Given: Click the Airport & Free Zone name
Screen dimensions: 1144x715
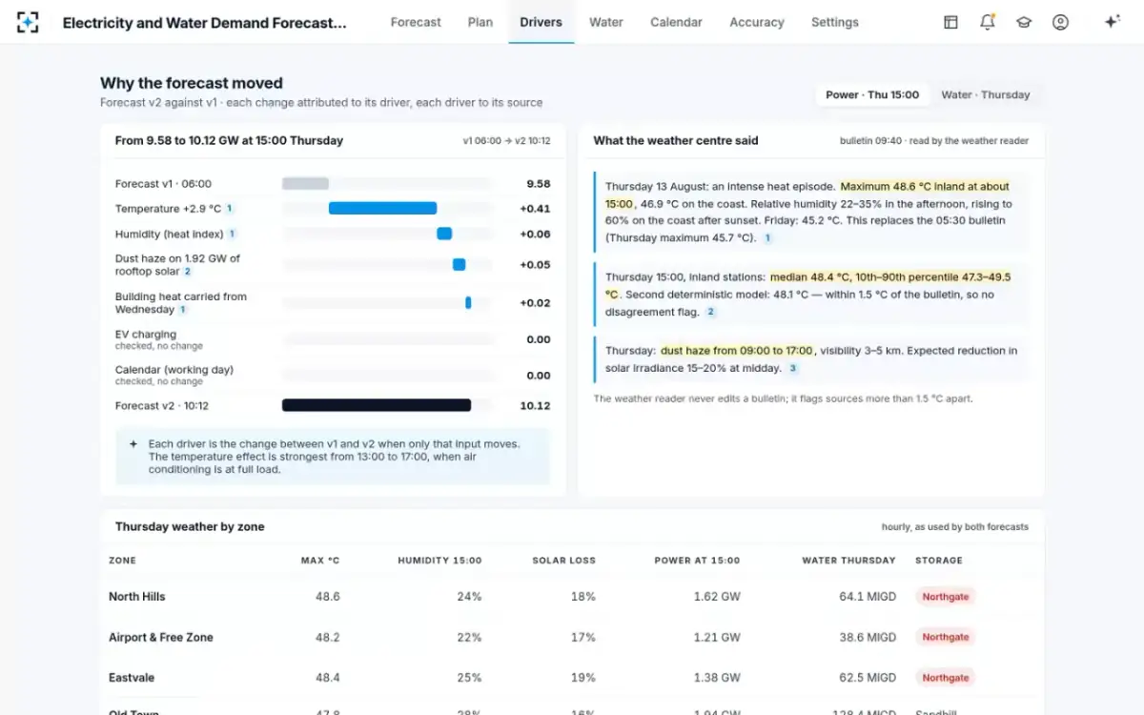Looking at the screenshot, I should coord(161,637).
